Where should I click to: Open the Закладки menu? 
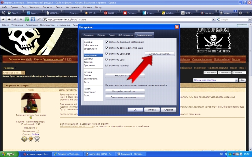pos(34,7)
